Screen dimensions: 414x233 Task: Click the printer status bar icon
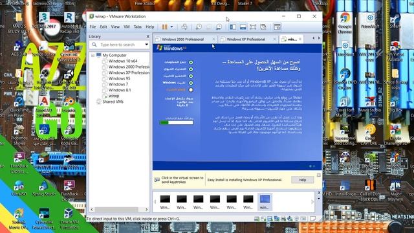pyautogui.click(x=283, y=219)
